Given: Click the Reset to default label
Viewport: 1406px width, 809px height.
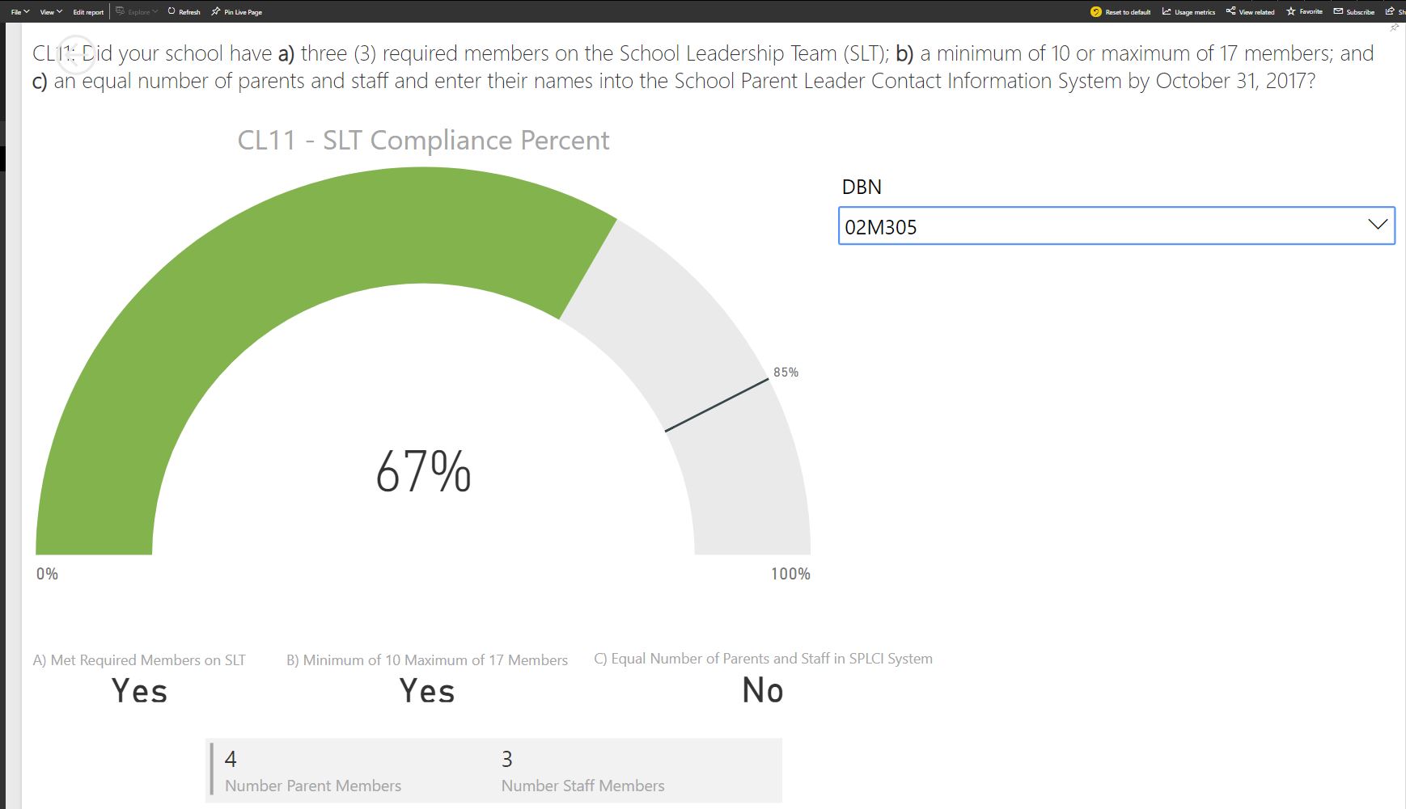Looking at the screenshot, I should [1128, 12].
